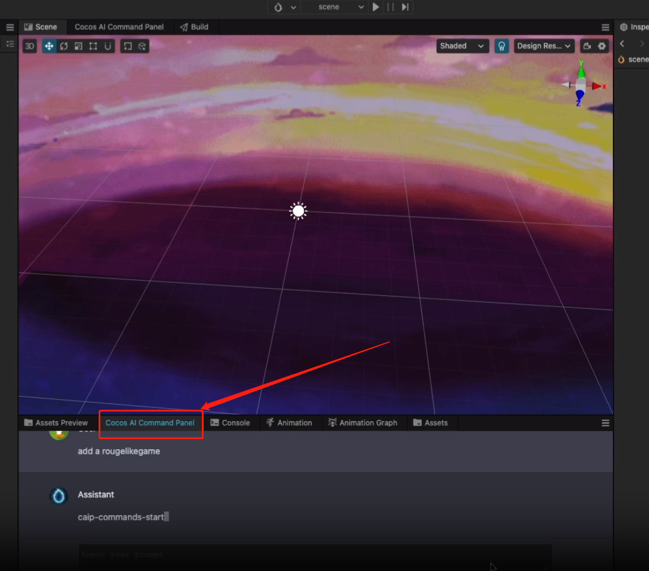This screenshot has width=649, height=571.
Task: Click the hierarchy list icon at left edge
Action: click(10, 44)
